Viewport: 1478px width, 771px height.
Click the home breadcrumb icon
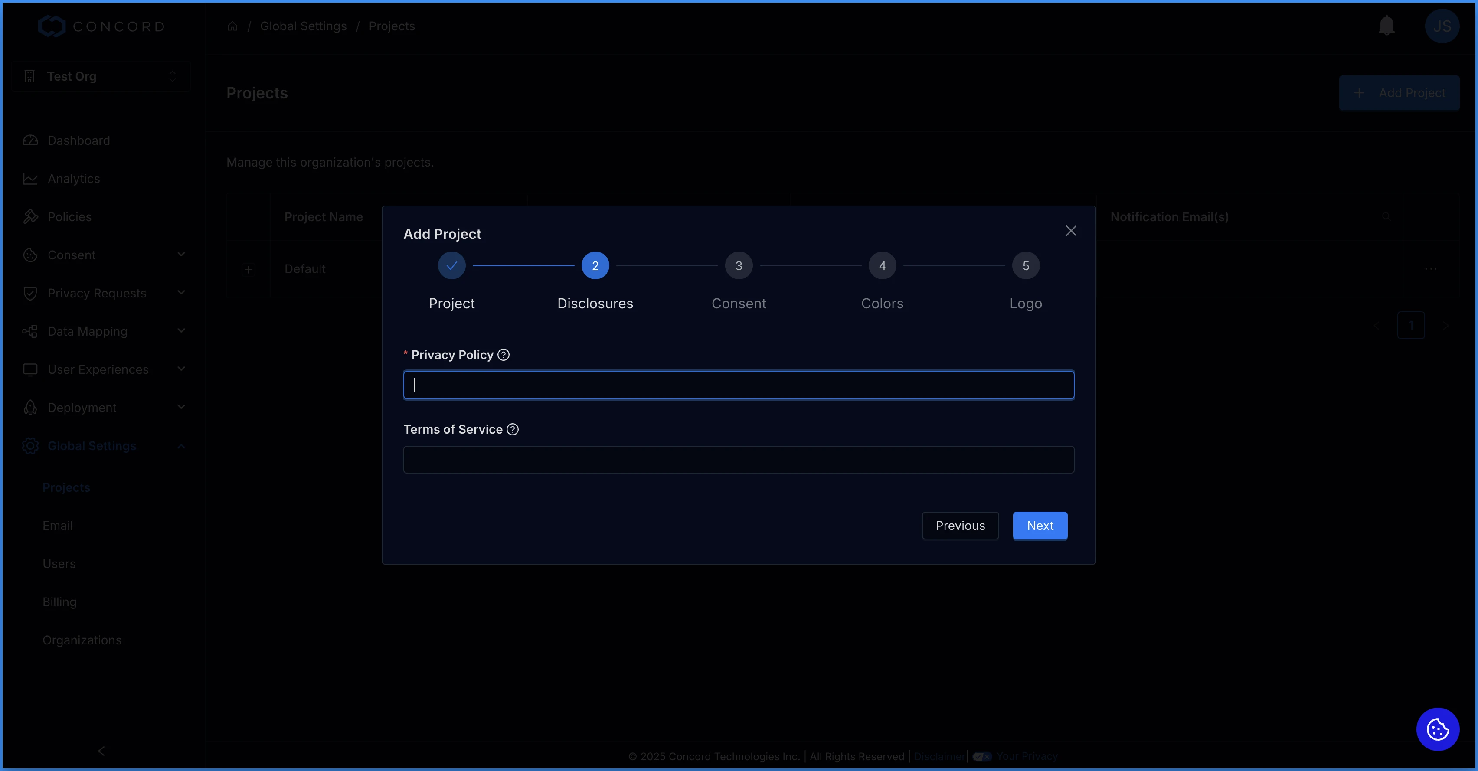(232, 26)
